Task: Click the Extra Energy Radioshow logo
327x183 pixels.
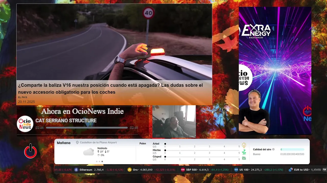Action: (x=256, y=31)
